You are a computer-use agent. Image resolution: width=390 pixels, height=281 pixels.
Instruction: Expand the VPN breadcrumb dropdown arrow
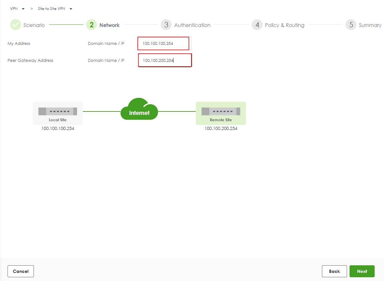(23, 9)
